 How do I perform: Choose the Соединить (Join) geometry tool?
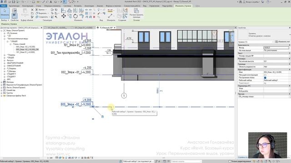[42, 17]
